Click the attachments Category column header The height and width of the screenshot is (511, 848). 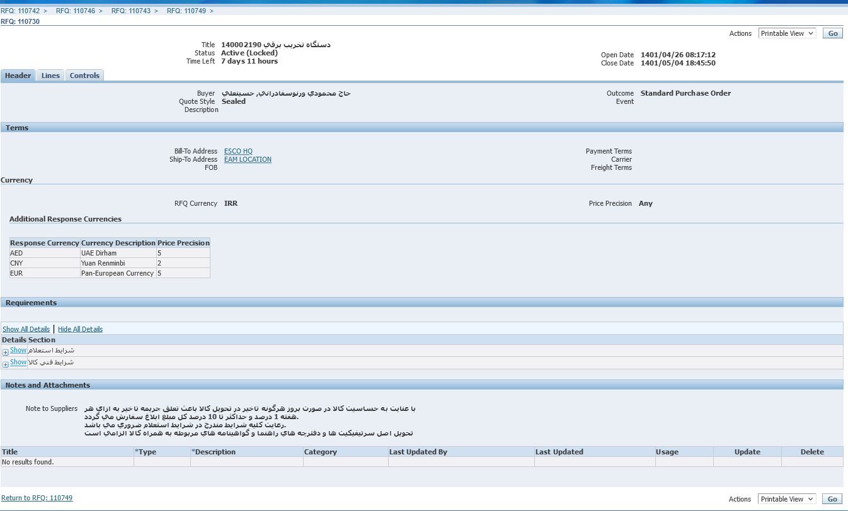pyautogui.click(x=345, y=452)
